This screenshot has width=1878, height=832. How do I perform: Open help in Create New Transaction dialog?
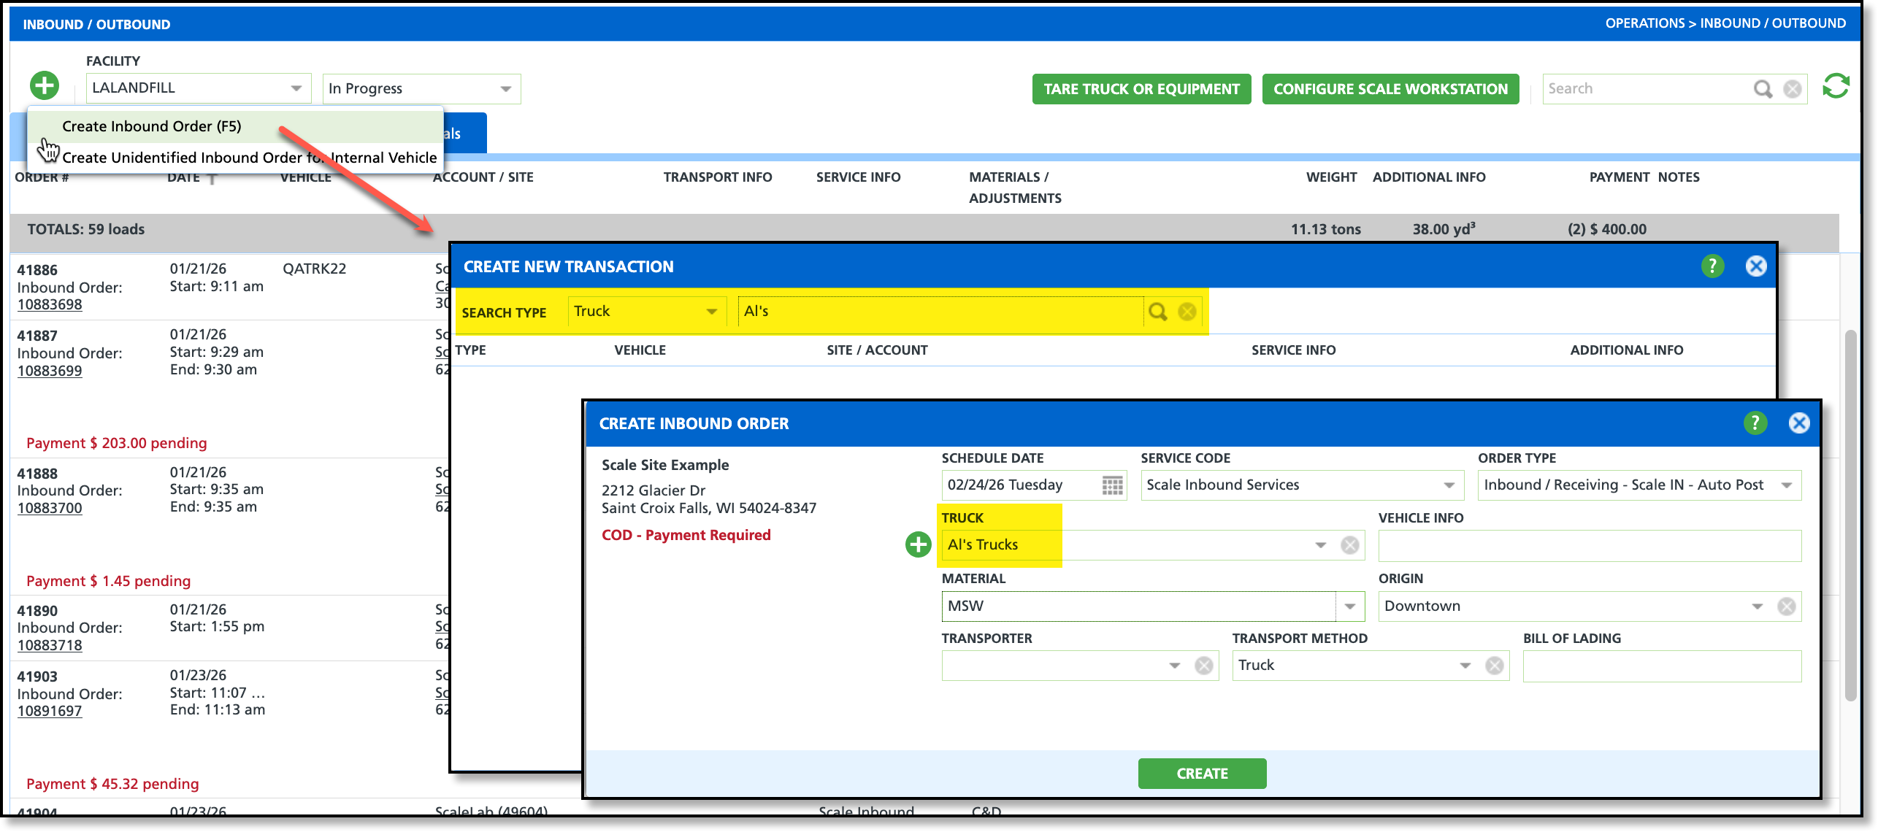coord(1712,266)
